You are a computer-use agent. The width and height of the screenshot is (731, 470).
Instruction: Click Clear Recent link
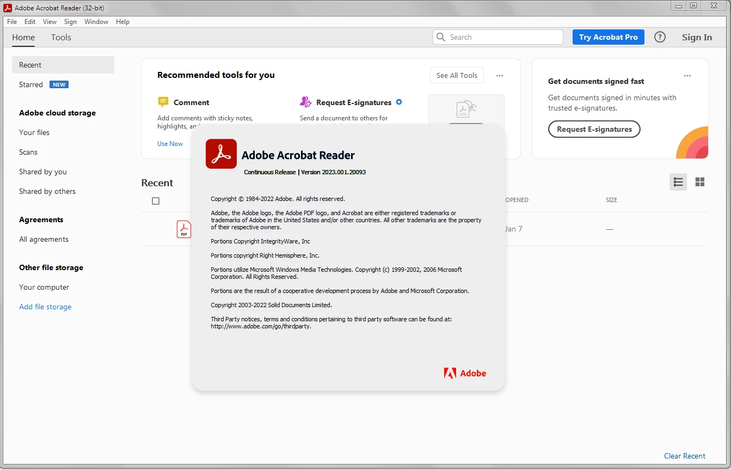[685, 456]
